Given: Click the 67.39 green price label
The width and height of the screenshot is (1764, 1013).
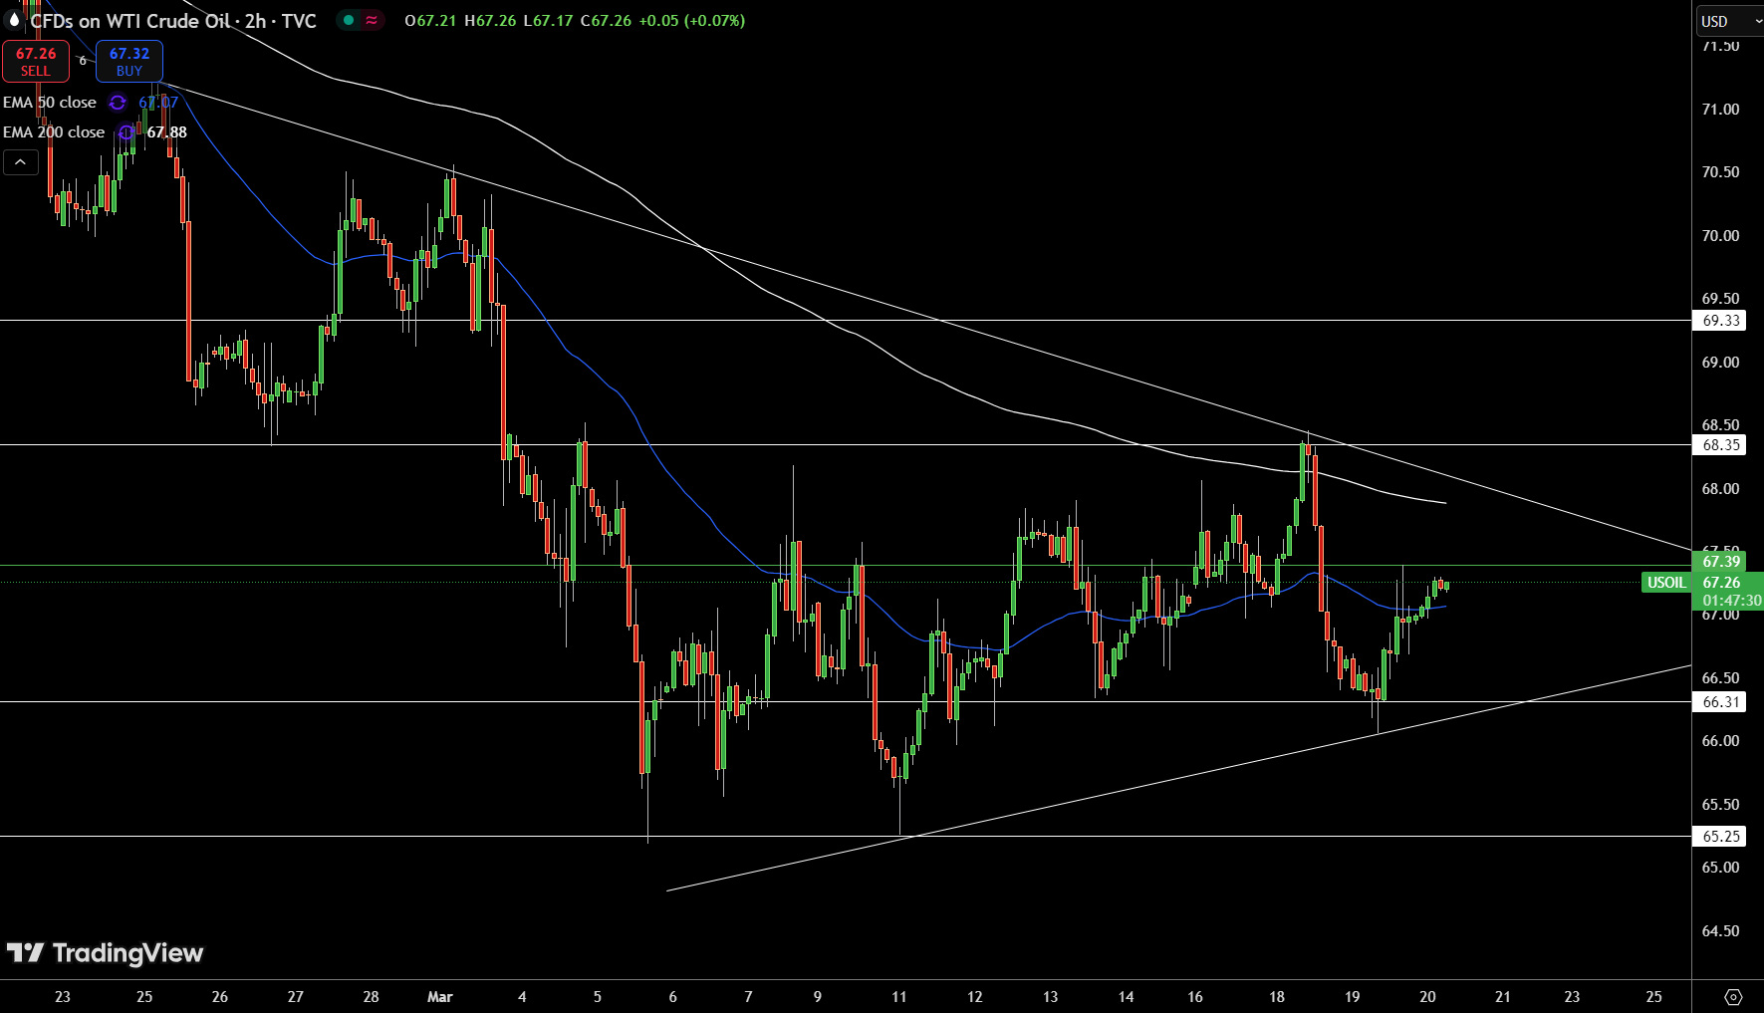Looking at the screenshot, I should [x=1720, y=562].
